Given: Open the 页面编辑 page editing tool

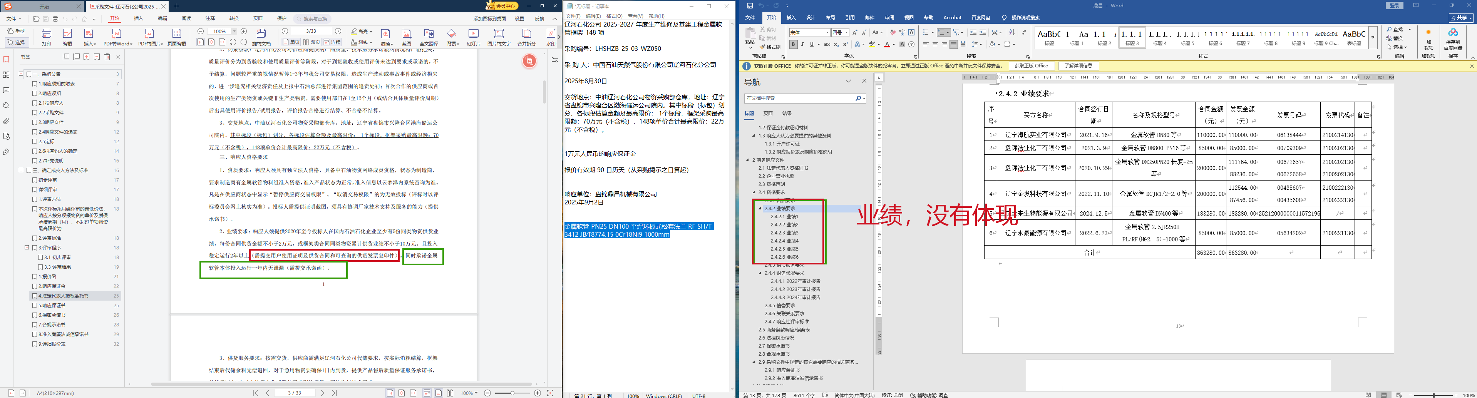Looking at the screenshot, I should (x=177, y=37).
